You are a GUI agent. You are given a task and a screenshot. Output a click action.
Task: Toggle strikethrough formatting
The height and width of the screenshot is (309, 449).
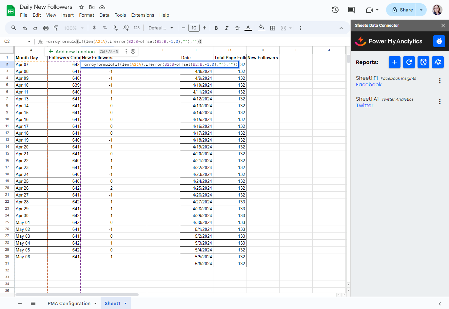pos(237,28)
